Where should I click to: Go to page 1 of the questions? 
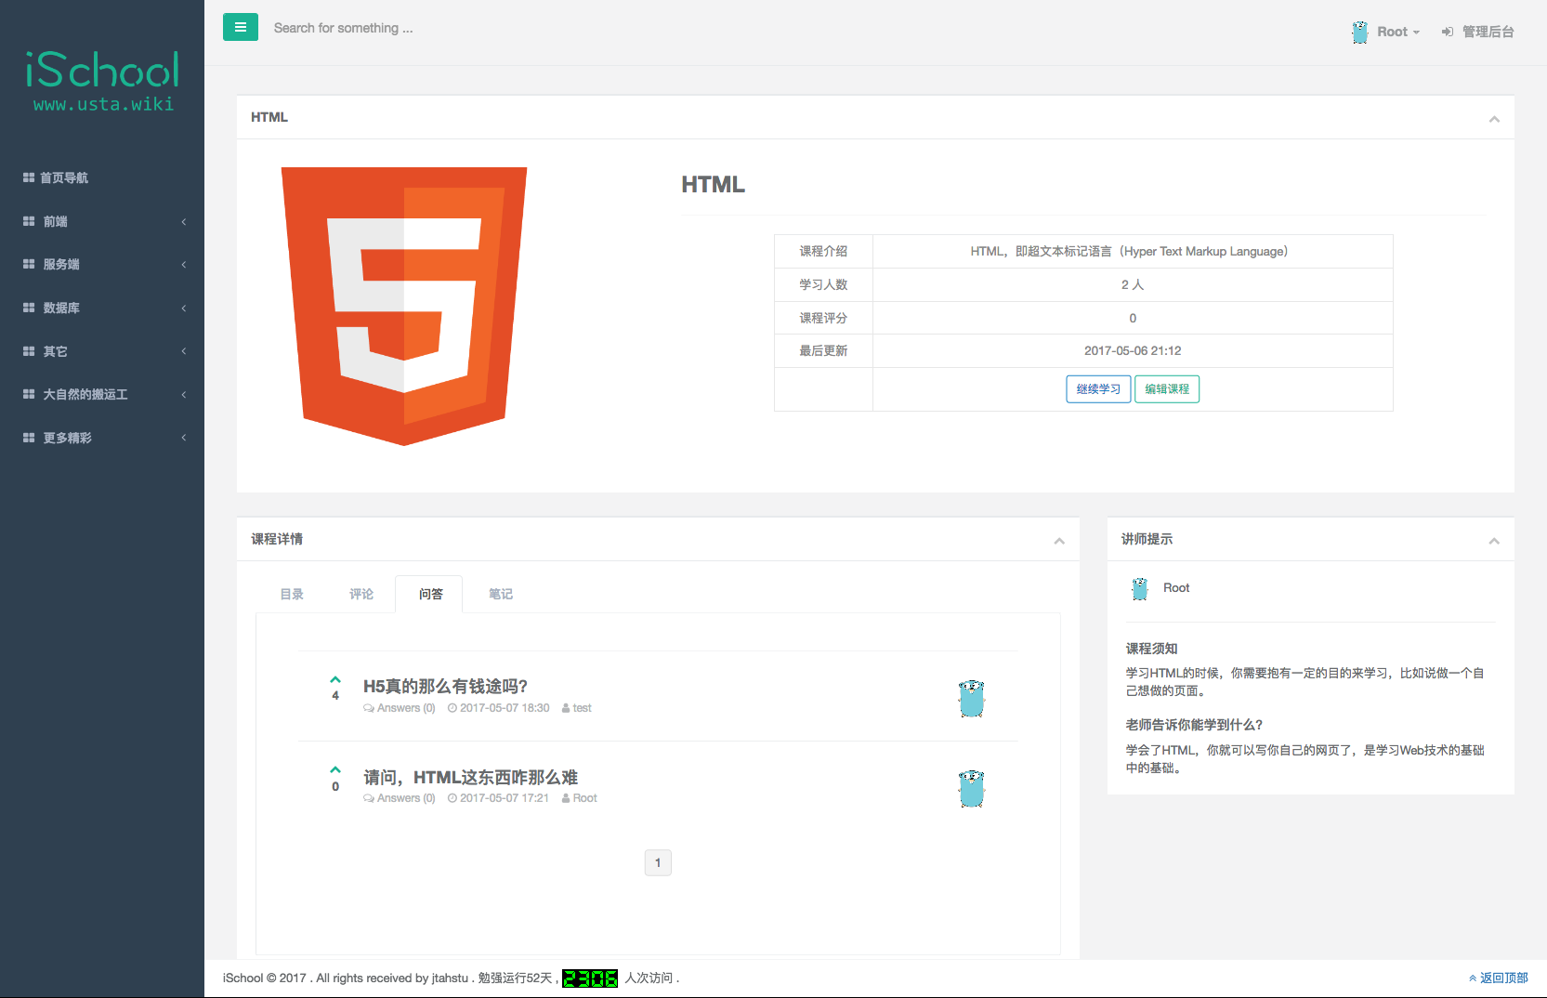point(658,863)
